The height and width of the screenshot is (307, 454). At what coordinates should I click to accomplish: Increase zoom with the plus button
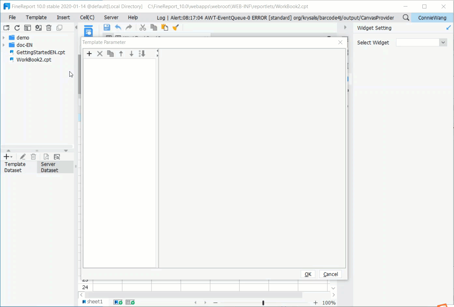click(x=315, y=303)
